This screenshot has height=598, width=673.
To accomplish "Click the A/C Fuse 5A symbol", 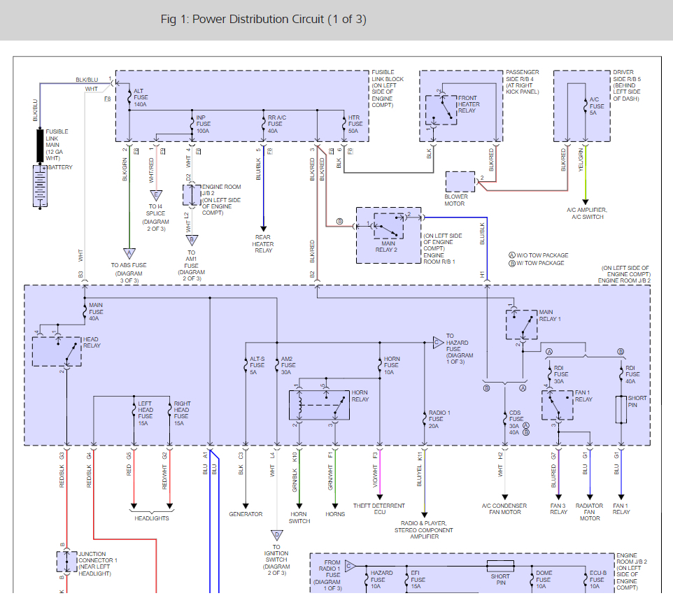I will click(x=585, y=106).
